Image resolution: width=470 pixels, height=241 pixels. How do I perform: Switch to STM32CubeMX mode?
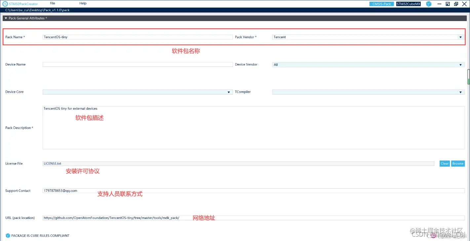(409, 4)
